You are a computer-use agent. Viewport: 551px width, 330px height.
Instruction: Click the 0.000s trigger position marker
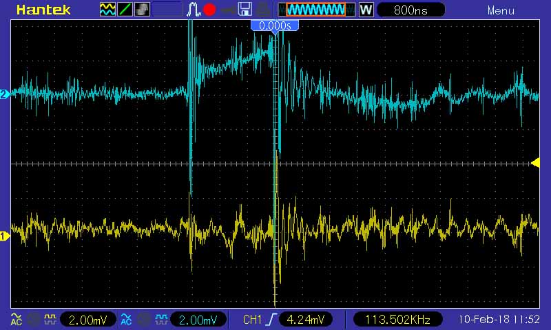click(x=275, y=25)
